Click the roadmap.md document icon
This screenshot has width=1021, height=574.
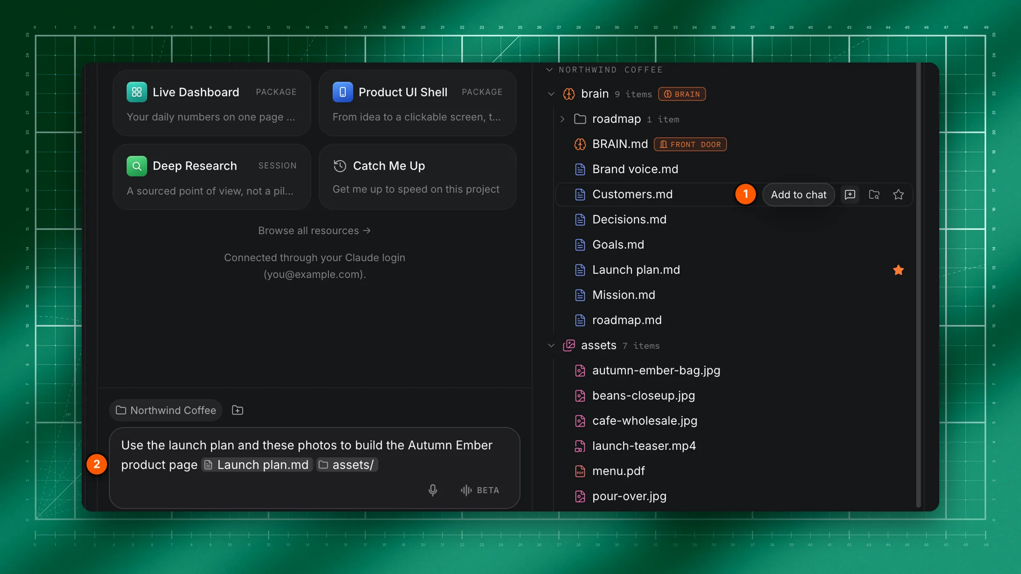point(580,320)
